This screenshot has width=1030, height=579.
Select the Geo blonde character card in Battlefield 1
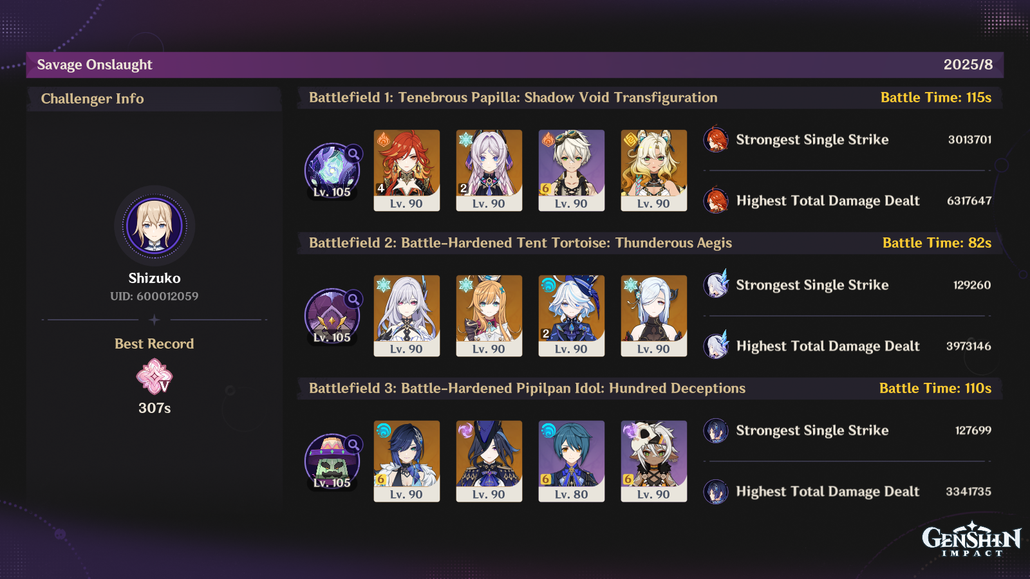[x=654, y=170]
